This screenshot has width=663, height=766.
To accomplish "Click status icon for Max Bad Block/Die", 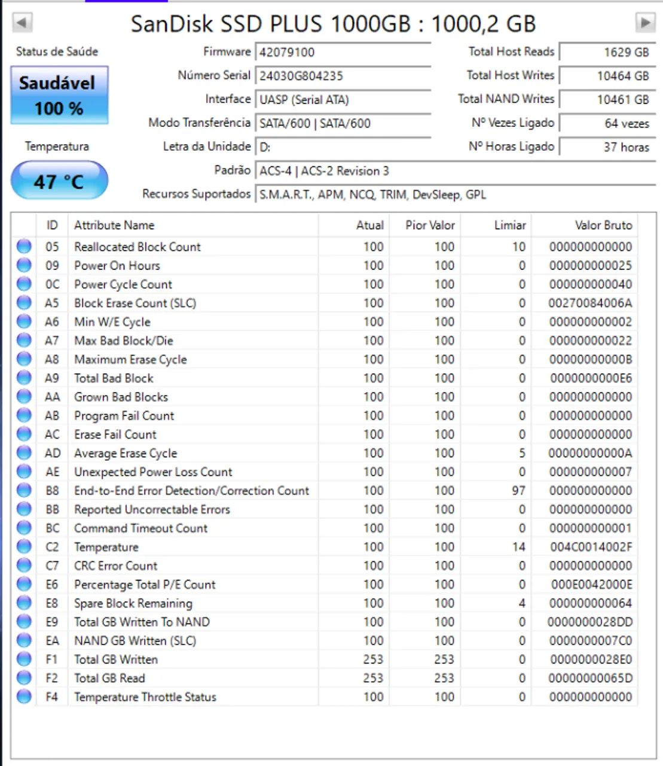I will click(x=24, y=340).
